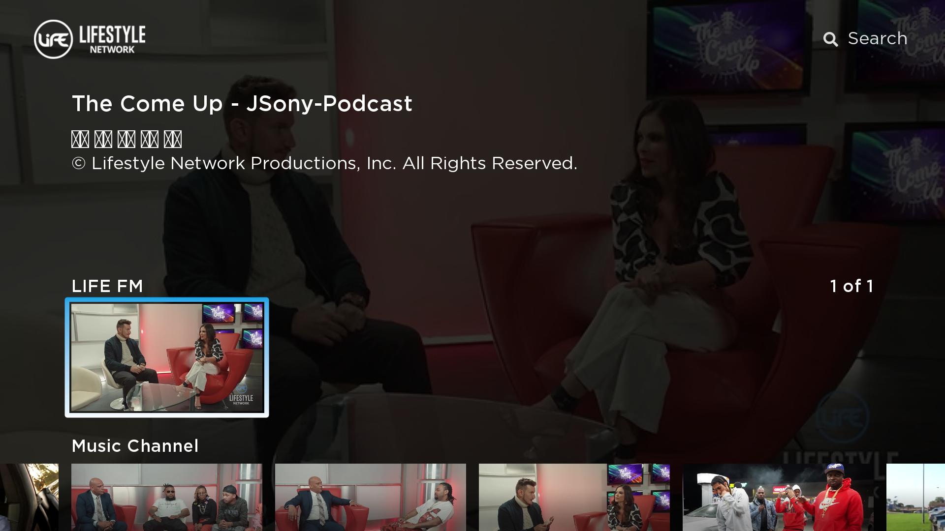Open Music Channel thumbnail with Come Up screens
Image resolution: width=945 pixels, height=531 pixels.
pyautogui.click(x=574, y=497)
